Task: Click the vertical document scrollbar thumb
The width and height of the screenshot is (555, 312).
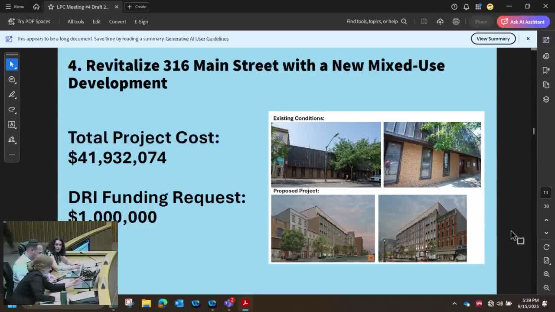Action: click(534, 131)
